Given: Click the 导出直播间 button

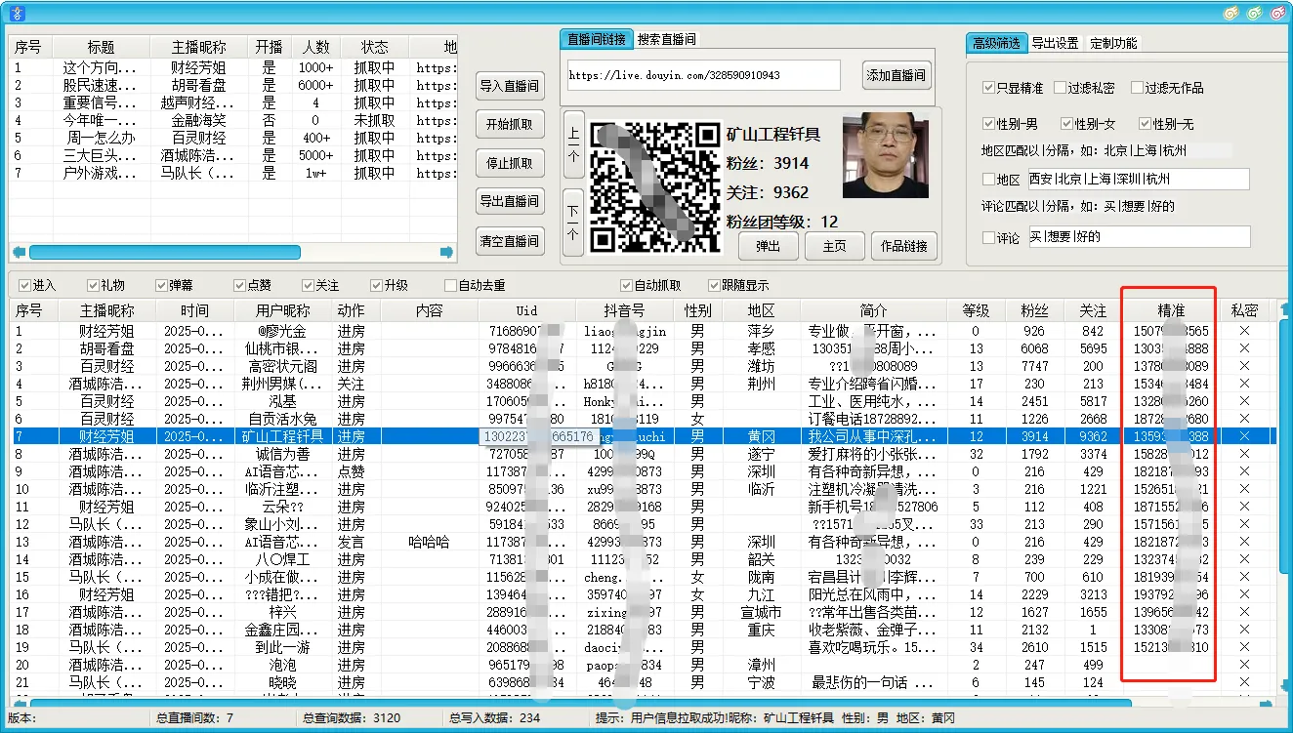Looking at the screenshot, I should click(x=510, y=201).
